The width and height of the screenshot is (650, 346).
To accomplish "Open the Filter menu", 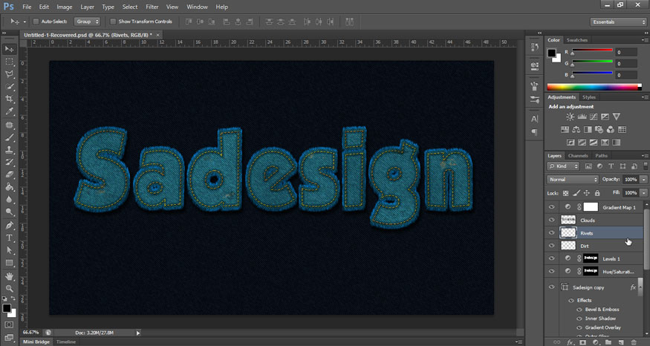I will click(x=152, y=7).
